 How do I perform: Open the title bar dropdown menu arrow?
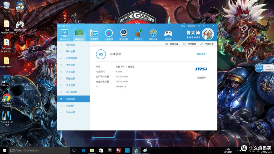[203, 26]
